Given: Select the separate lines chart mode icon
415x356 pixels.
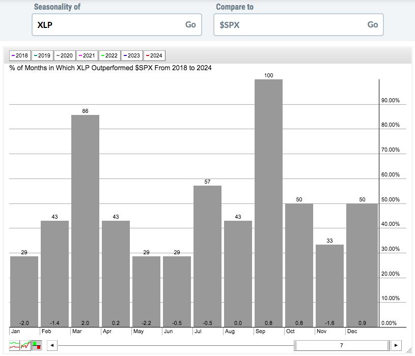Looking at the screenshot, I should (x=14, y=345).
